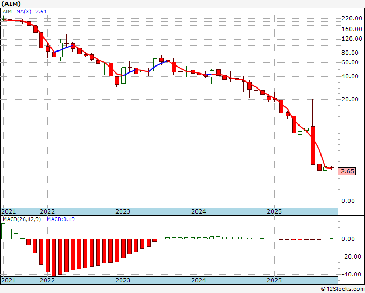Click the 0.00 MACD axis label
The width and height of the screenshot is (365, 293).
click(348, 239)
